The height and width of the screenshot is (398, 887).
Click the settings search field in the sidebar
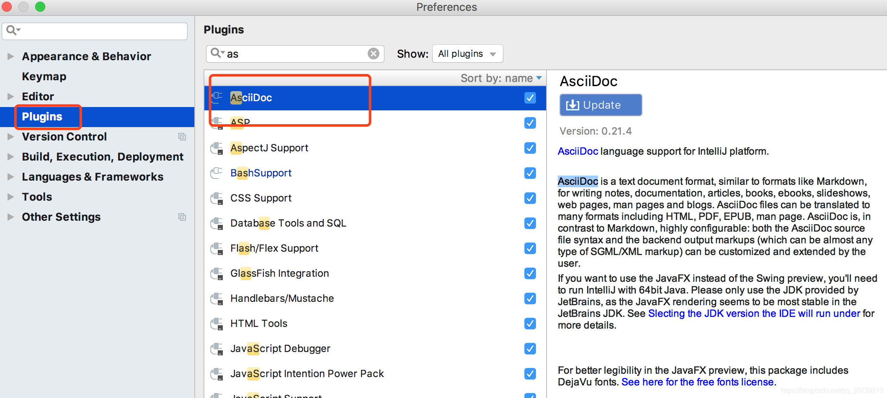pyautogui.click(x=95, y=31)
